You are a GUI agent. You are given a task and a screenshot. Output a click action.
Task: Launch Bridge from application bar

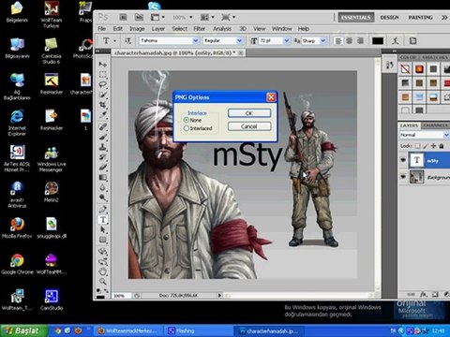click(123, 17)
